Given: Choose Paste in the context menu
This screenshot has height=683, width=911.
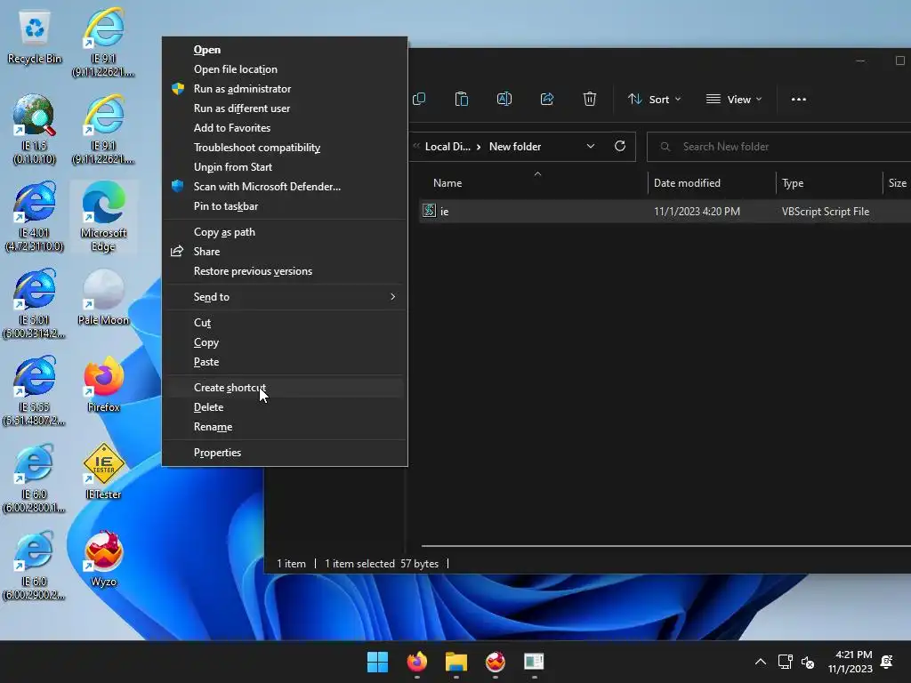Looking at the screenshot, I should coord(285,362).
